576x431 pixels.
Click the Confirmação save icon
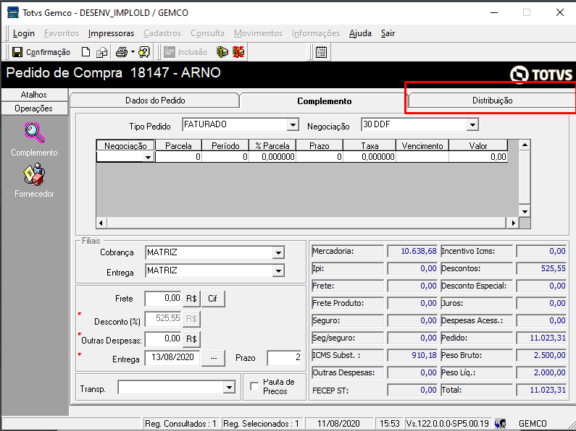[17, 52]
